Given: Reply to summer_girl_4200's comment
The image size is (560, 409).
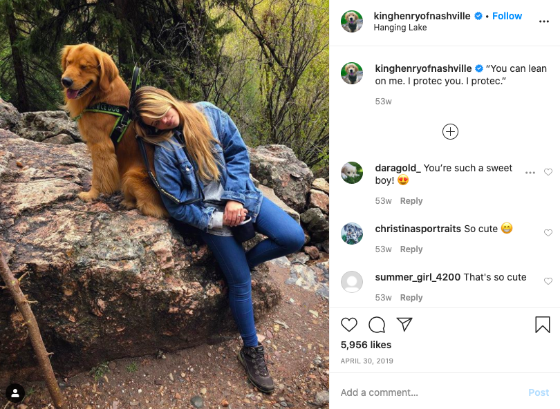Looking at the screenshot, I should pos(411,298).
